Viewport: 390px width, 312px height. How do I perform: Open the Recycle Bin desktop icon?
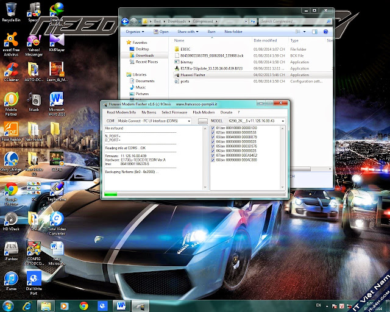coord(11,12)
